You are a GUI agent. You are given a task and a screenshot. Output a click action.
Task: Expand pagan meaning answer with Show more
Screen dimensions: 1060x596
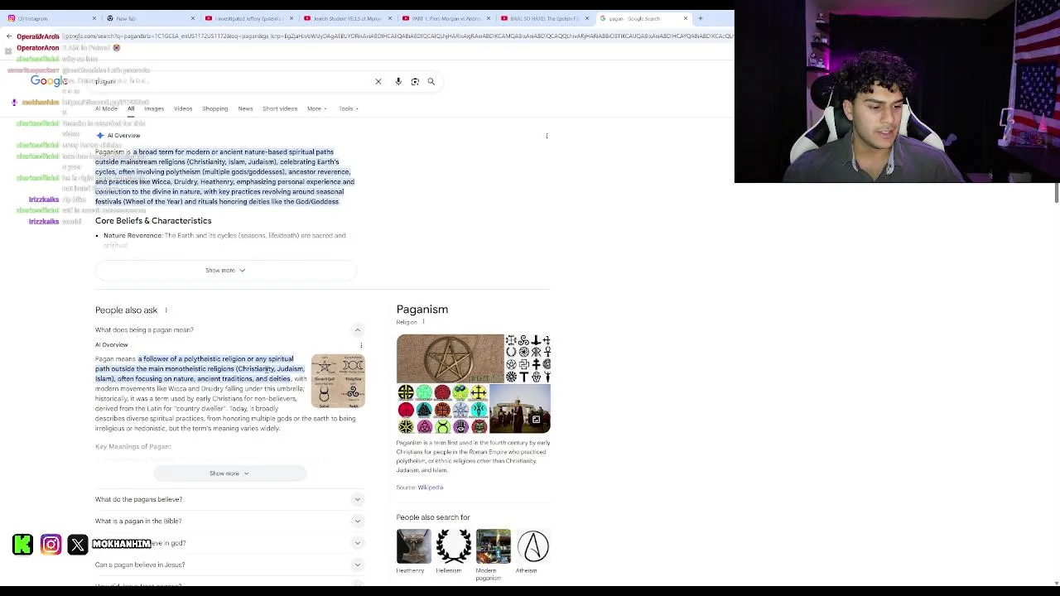[229, 473]
